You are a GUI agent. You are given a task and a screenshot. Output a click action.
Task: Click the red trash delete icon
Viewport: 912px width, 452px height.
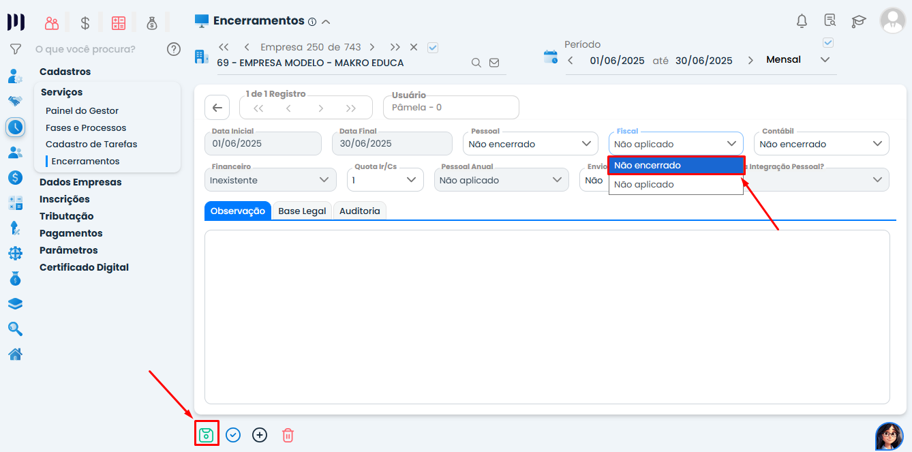[288, 435]
